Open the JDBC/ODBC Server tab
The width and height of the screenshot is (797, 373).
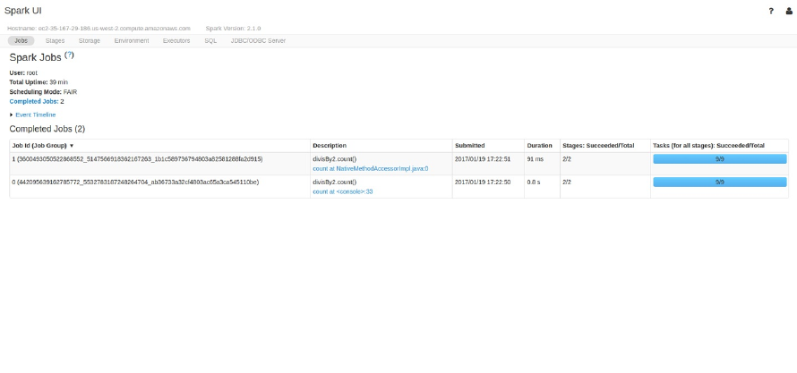coord(258,40)
